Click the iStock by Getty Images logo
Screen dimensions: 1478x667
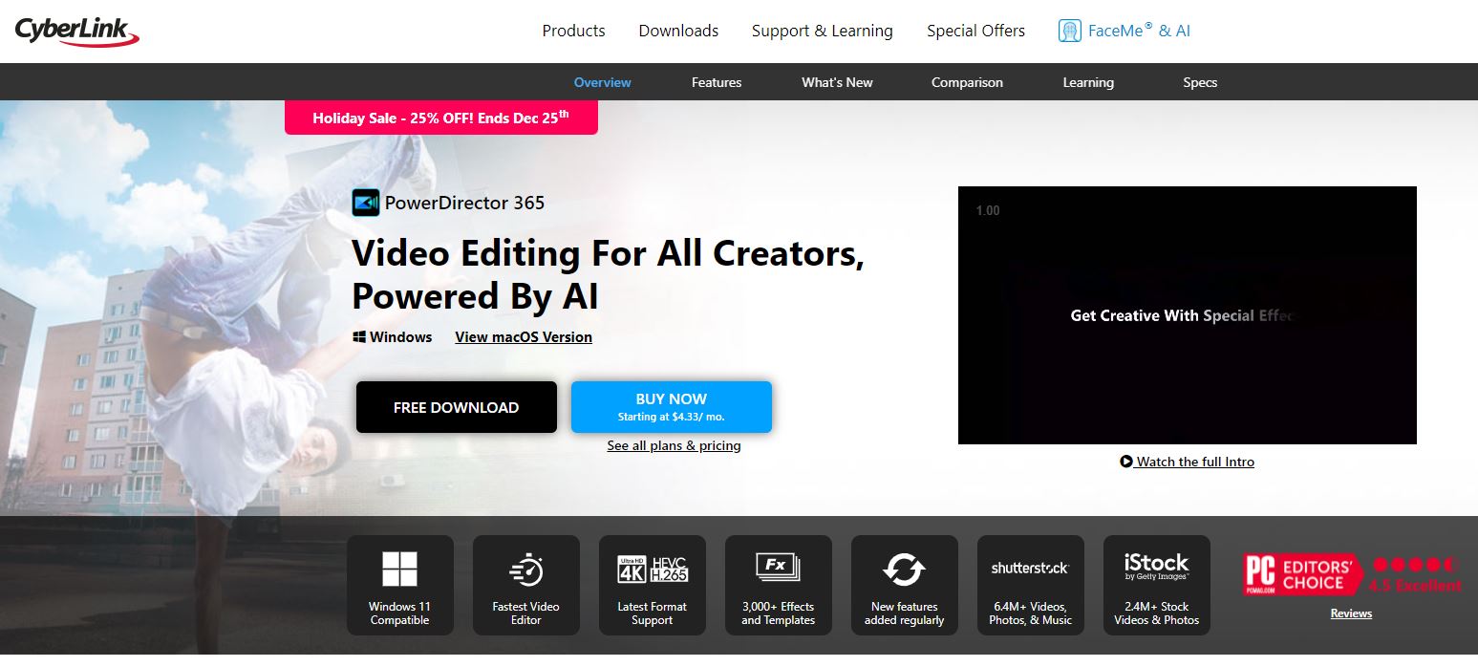point(1156,567)
